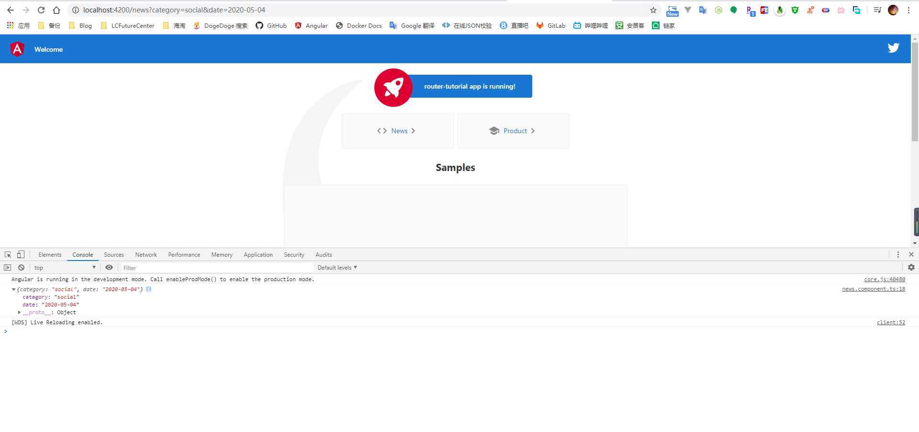This screenshot has width=919, height=432.
Task: Open the Docker Docs bookmark
Action: [x=359, y=25]
